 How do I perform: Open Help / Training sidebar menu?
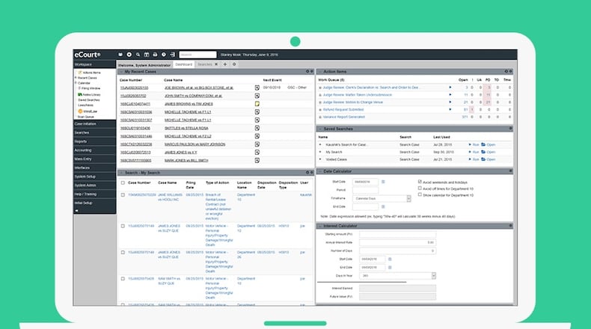click(x=94, y=194)
